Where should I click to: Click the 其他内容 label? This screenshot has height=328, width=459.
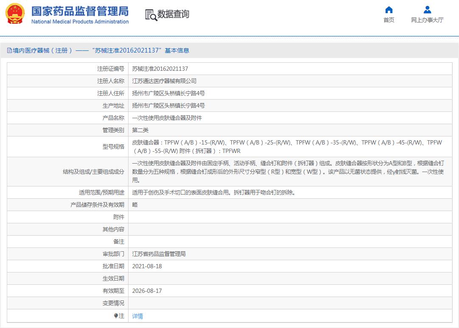point(113,229)
